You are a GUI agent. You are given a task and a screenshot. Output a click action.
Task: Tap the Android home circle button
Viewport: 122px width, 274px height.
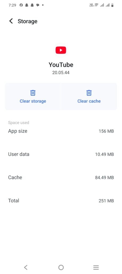click(x=61, y=267)
